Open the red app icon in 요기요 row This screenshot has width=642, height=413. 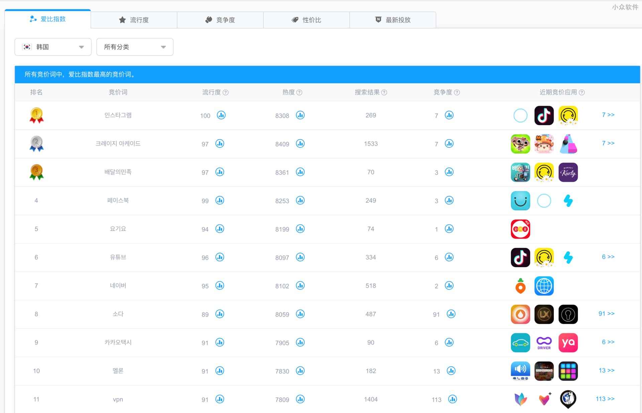pos(520,229)
